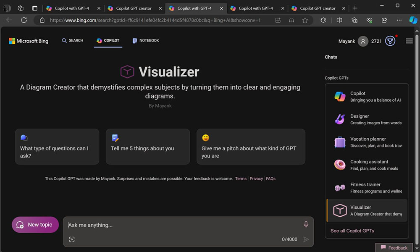The image size is (420, 252).
Task: Click the site lock icon in address bar
Action: (42, 20)
